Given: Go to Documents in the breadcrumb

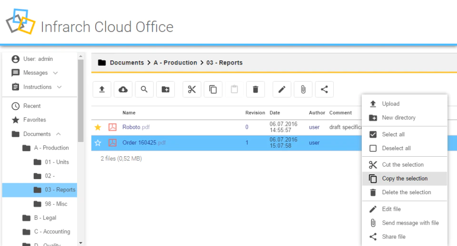Looking at the screenshot, I should pyautogui.click(x=127, y=63).
